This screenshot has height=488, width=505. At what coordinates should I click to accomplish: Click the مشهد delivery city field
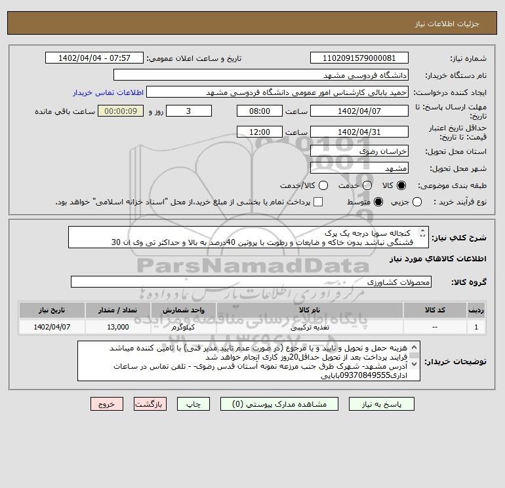tap(359, 168)
